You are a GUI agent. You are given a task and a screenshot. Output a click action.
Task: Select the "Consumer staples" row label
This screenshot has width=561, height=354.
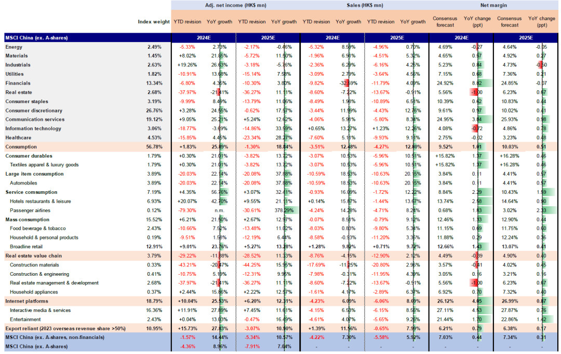point(26,102)
